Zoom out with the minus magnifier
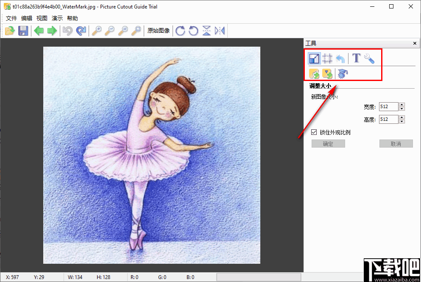 pyautogui.click(x=109, y=31)
